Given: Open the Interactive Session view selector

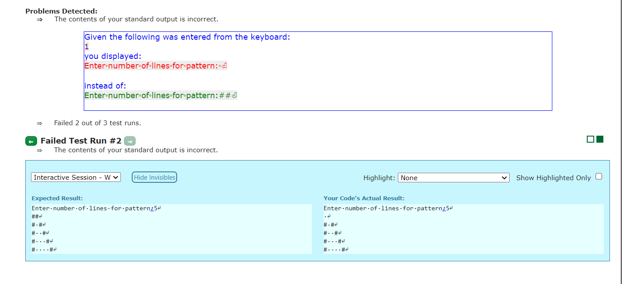Looking at the screenshot, I should (75, 177).
